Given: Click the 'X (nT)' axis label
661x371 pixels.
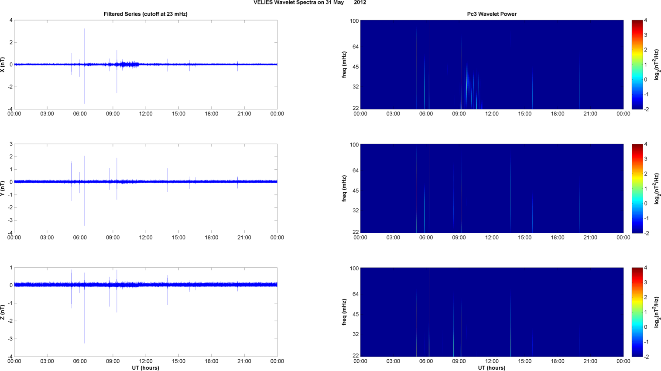Looking at the screenshot, I should (x=3, y=65).
